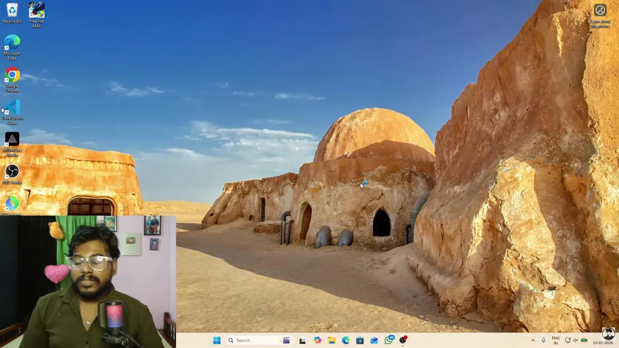
Task: Launch Copilot from the taskbar
Action: (317, 340)
